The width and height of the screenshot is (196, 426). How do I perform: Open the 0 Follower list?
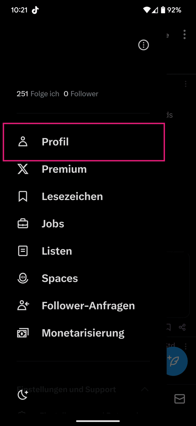click(81, 94)
